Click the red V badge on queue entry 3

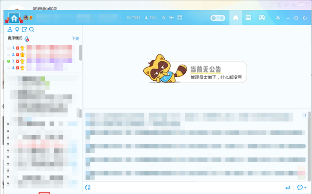pos(18,61)
